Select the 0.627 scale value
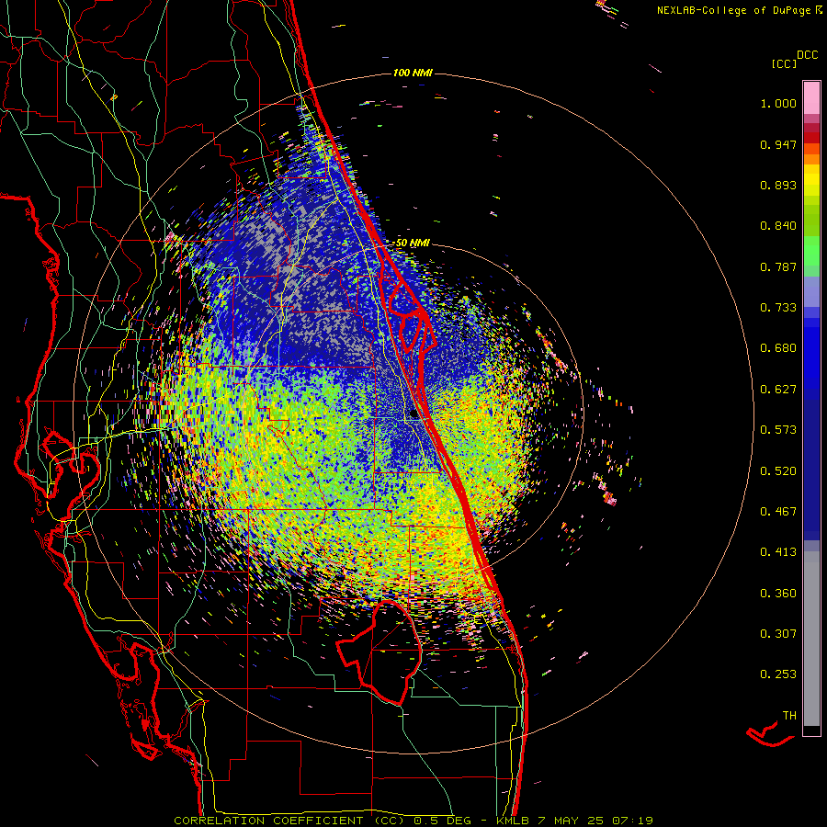Image resolution: width=827 pixels, height=827 pixels. pyautogui.click(x=778, y=390)
